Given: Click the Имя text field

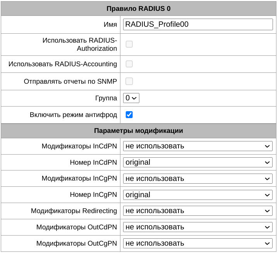Looking at the screenshot, I should 197,24.
